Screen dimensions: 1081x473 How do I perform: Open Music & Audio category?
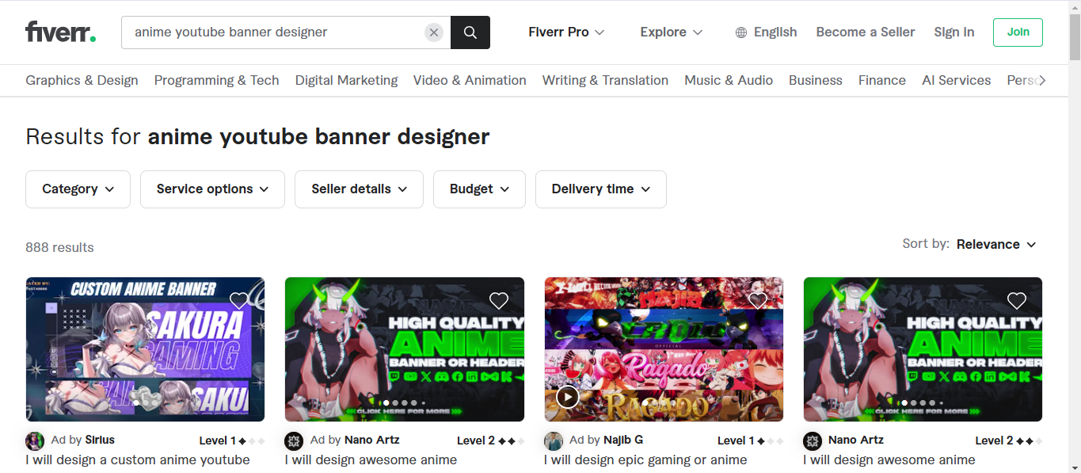729,80
